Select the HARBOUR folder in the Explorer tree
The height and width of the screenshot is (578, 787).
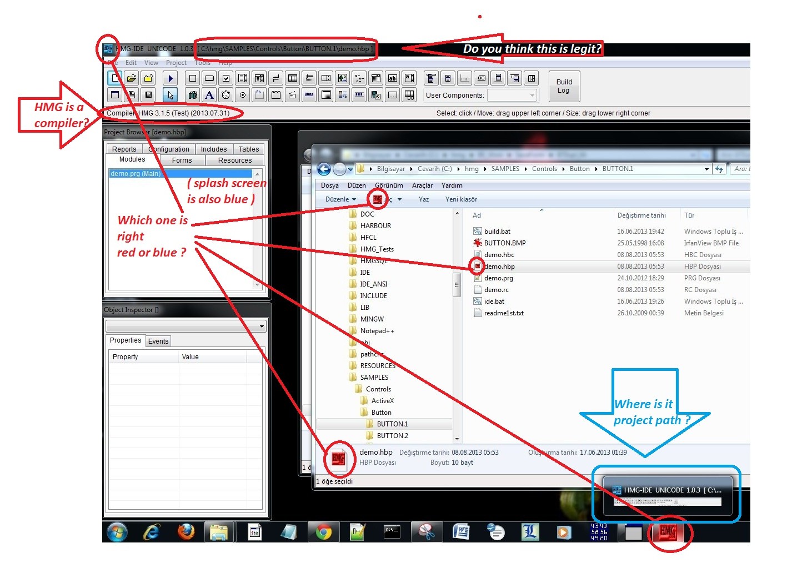pyautogui.click(x=375, y=226)
